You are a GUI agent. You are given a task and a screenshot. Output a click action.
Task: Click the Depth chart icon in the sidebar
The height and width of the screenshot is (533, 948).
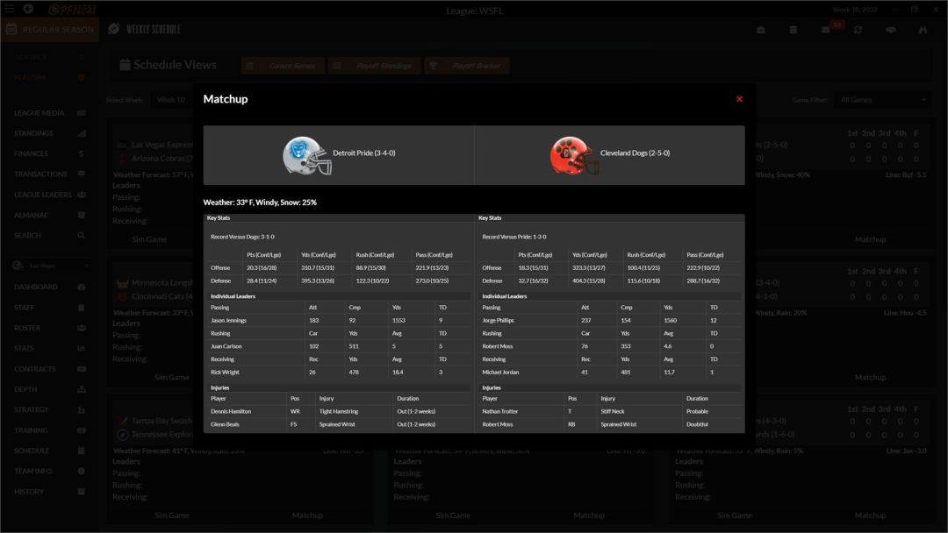[82, 389]
